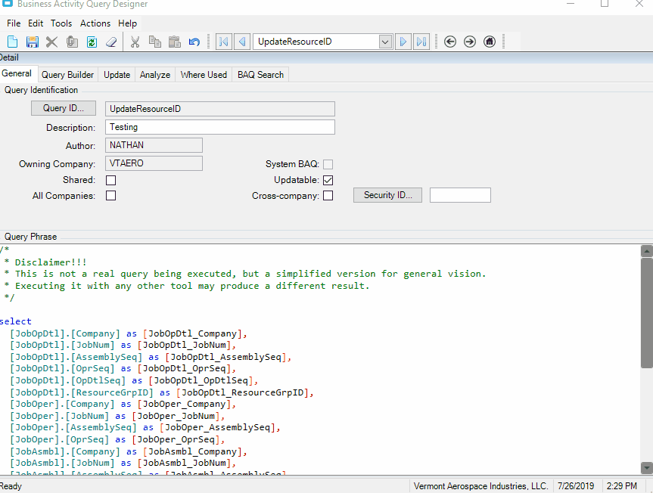Click the Query ID... button
Screen dimensions: 653x493
pyautogui.click(x=64, y=109)
